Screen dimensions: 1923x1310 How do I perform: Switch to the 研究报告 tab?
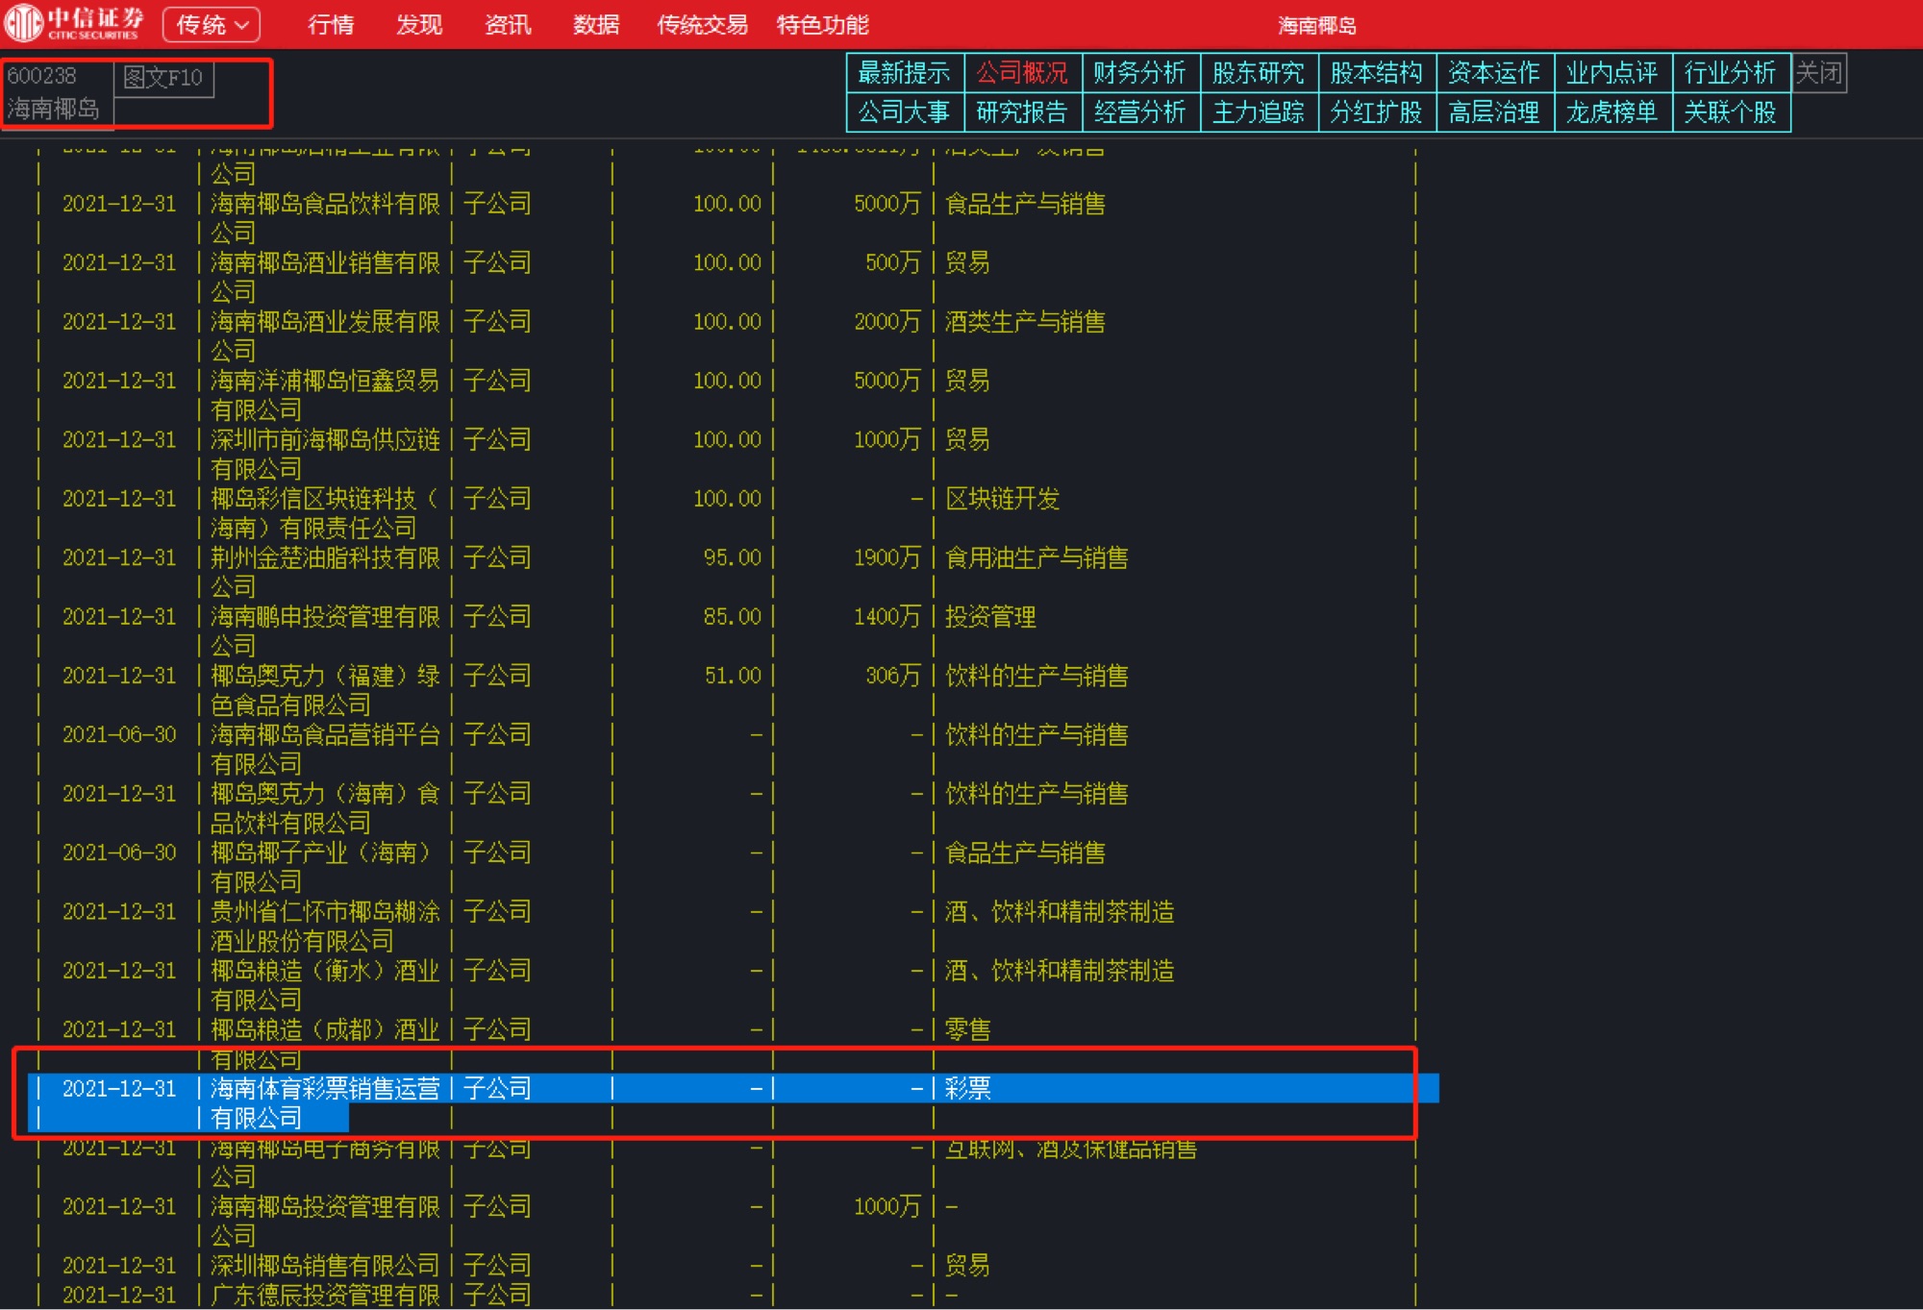click(1022, 112)
